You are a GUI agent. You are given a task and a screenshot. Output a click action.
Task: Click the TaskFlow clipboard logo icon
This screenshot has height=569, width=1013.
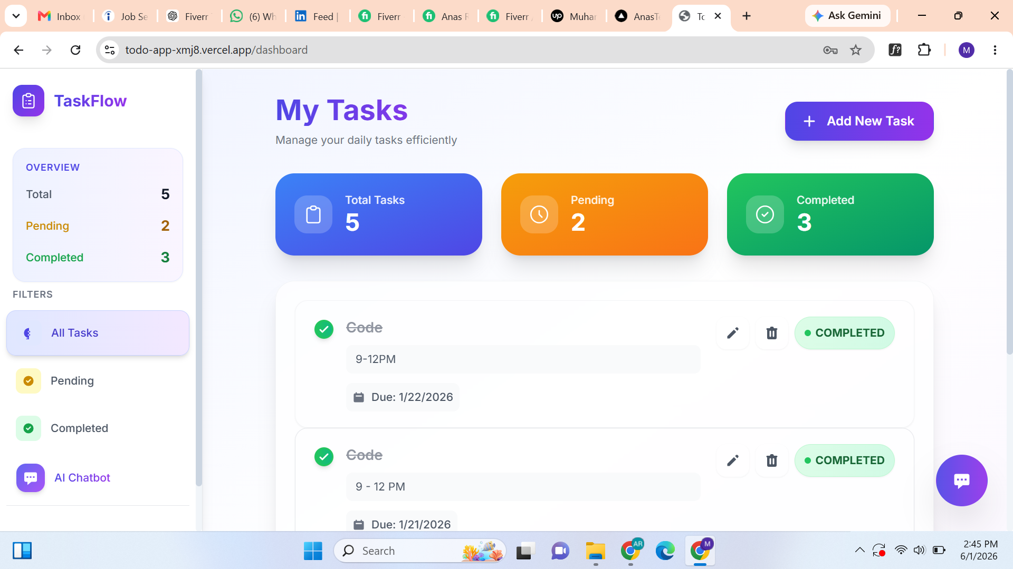pyautogui.click(x=28, y=101)
